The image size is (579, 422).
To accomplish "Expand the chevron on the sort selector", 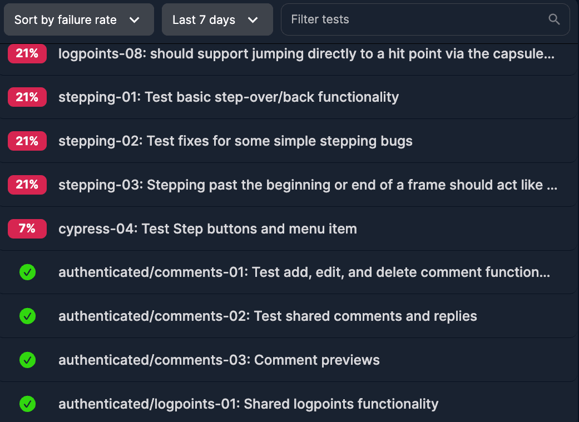I will 135,19.
